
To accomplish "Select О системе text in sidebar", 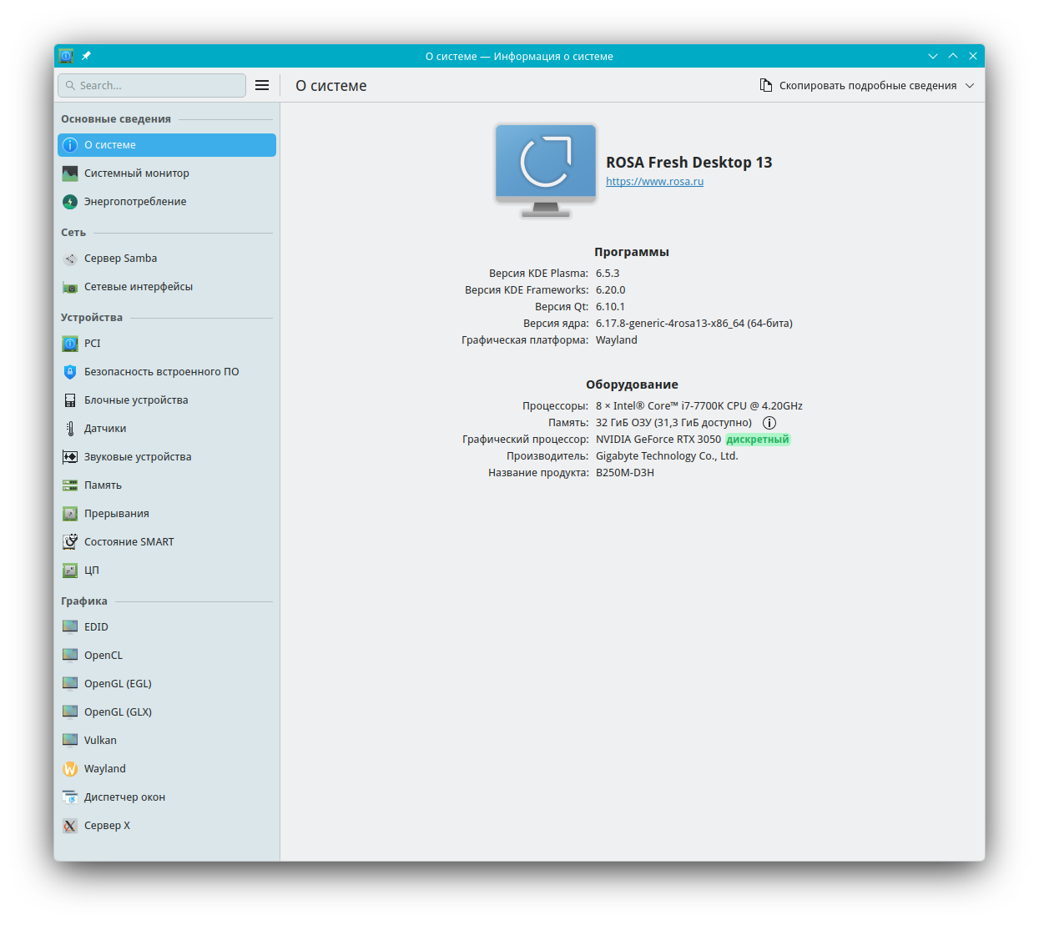I will pos(110,145).
